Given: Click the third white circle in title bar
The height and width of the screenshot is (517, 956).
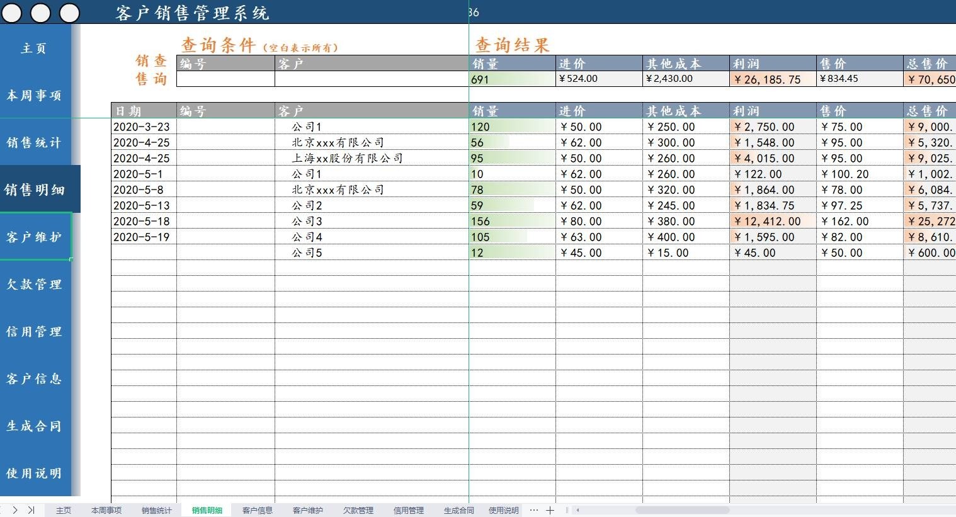Looking at the screenshot, I should click(x=70, y=12).
